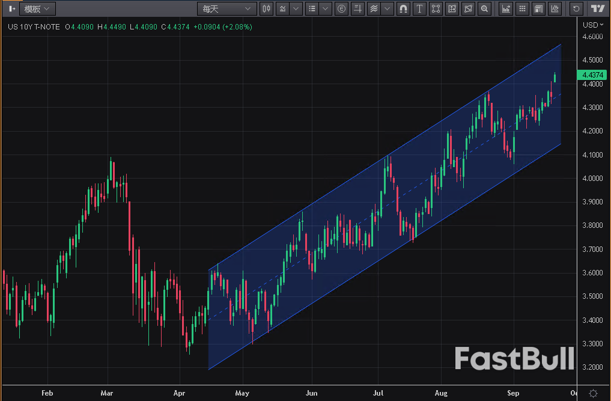Open the 模板 template dropdown

pos(37,8)
